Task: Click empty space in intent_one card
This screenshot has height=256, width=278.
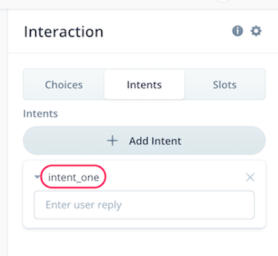Action: 175,177
